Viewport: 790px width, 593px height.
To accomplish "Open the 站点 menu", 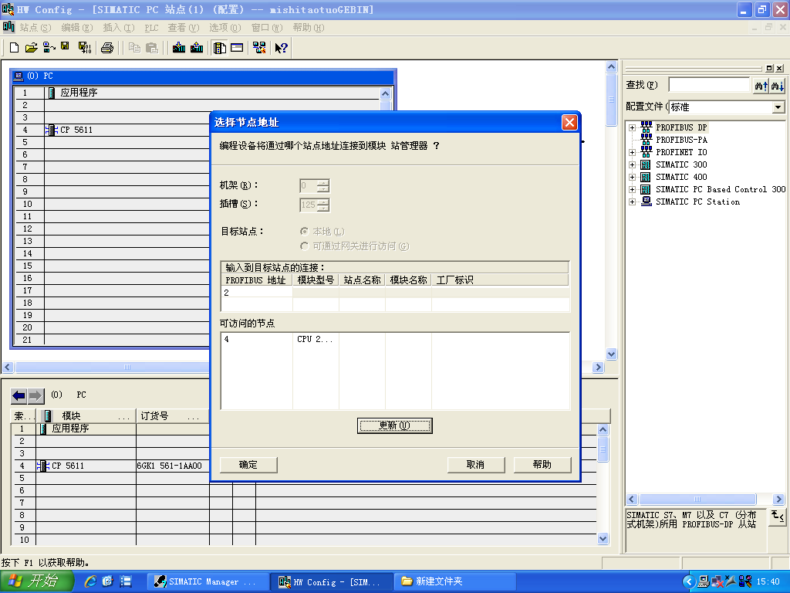I will pos(35,28).
